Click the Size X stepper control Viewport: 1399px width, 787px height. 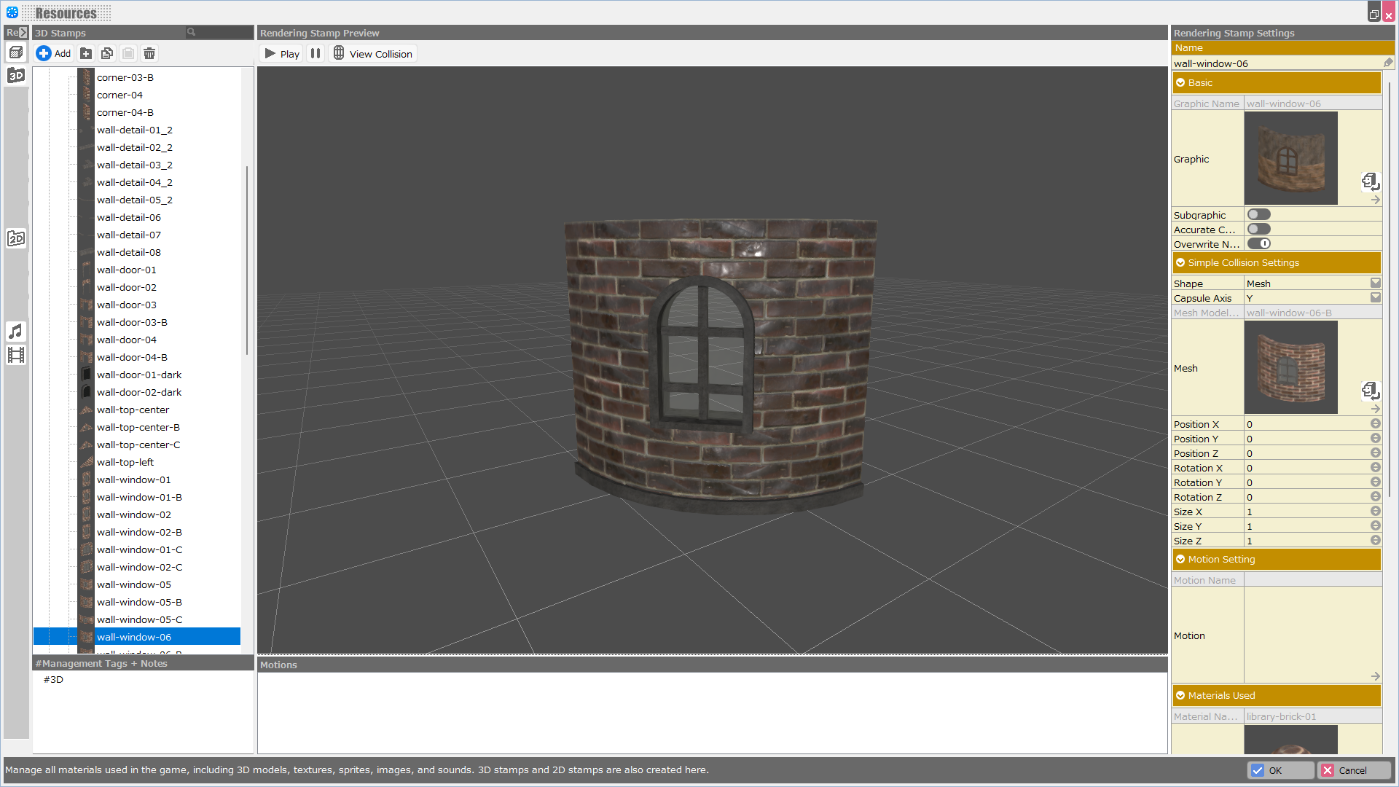(x=1375, y=512)
